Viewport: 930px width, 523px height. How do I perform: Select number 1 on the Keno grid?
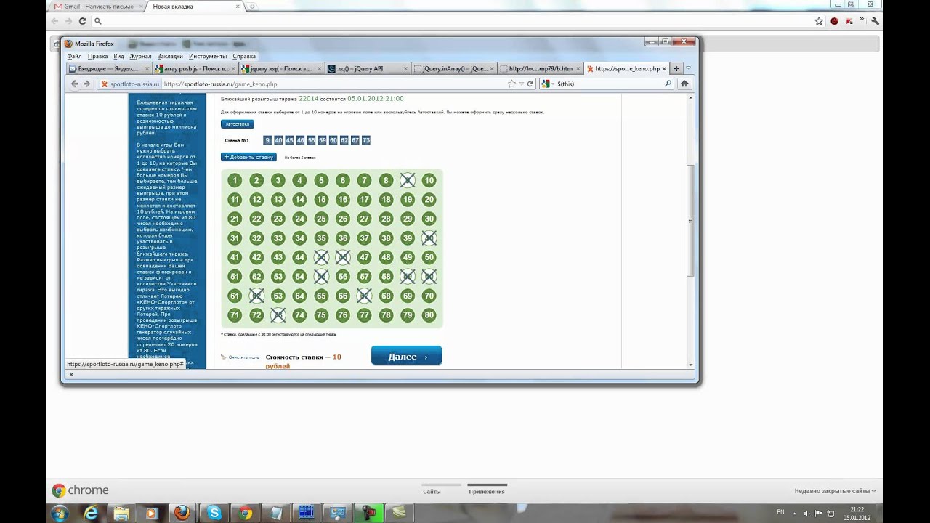click(234, 180)
